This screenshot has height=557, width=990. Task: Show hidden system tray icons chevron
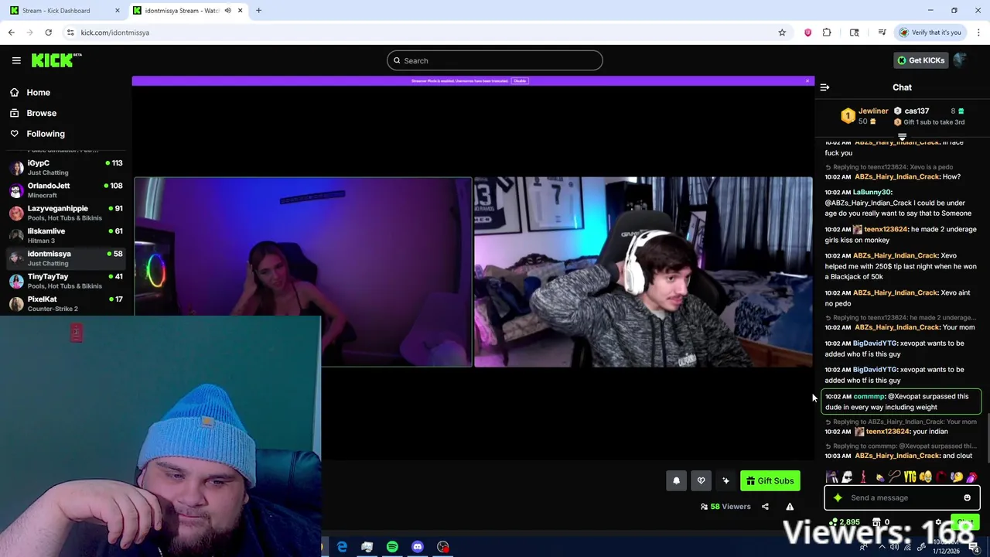click(x=882, y=548)
